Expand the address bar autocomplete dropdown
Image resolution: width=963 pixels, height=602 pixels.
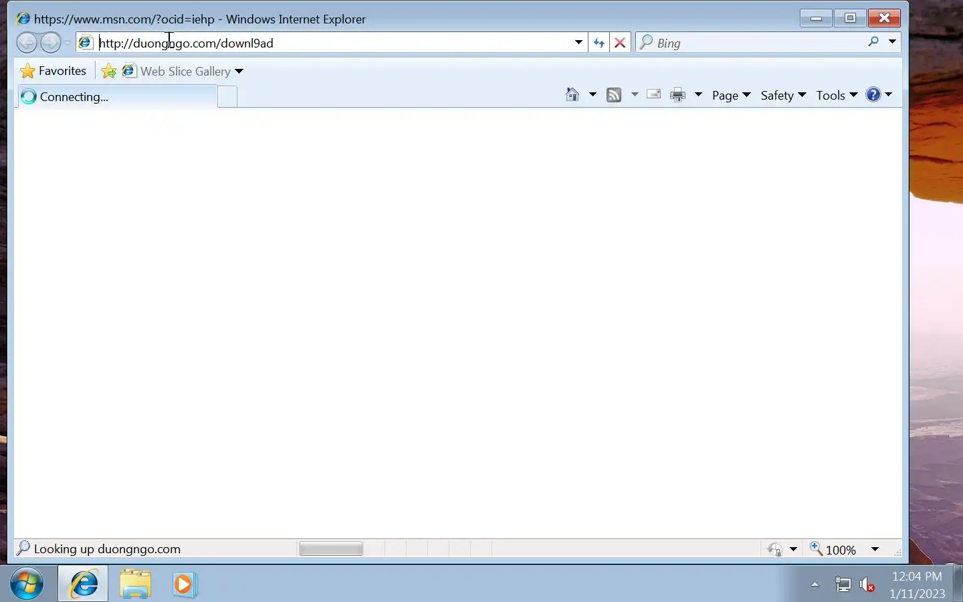pos(579,43)
